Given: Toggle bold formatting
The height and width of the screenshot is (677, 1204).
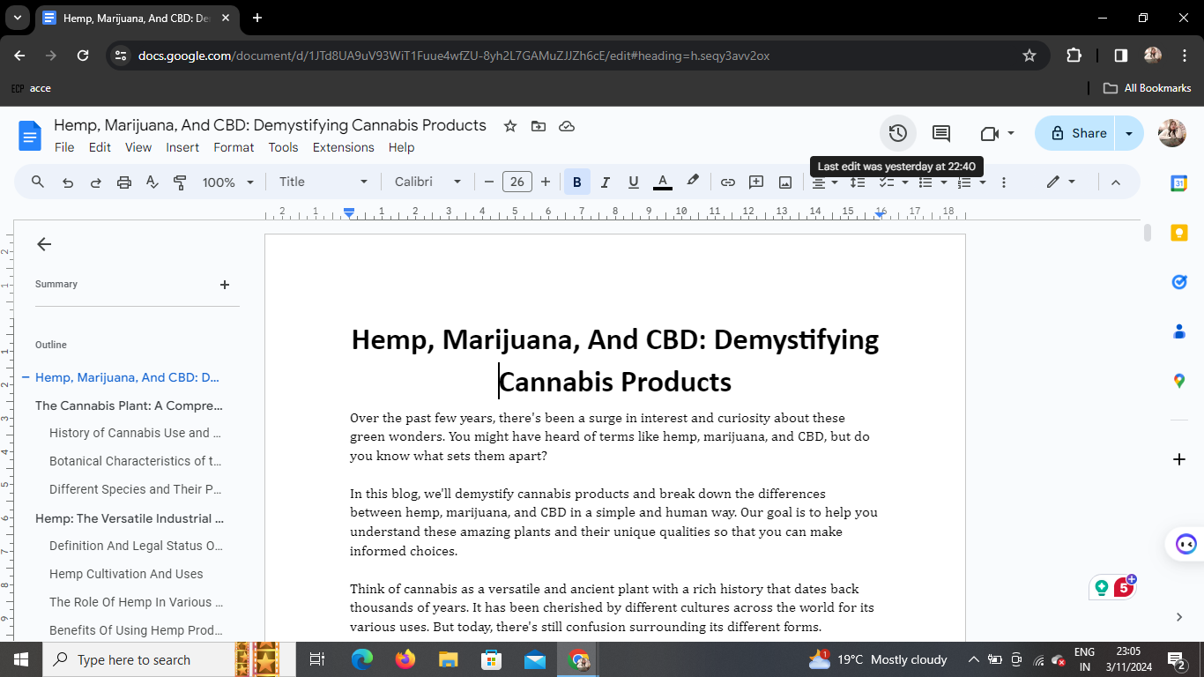Looking at the screenshot, I should (576, 182).
